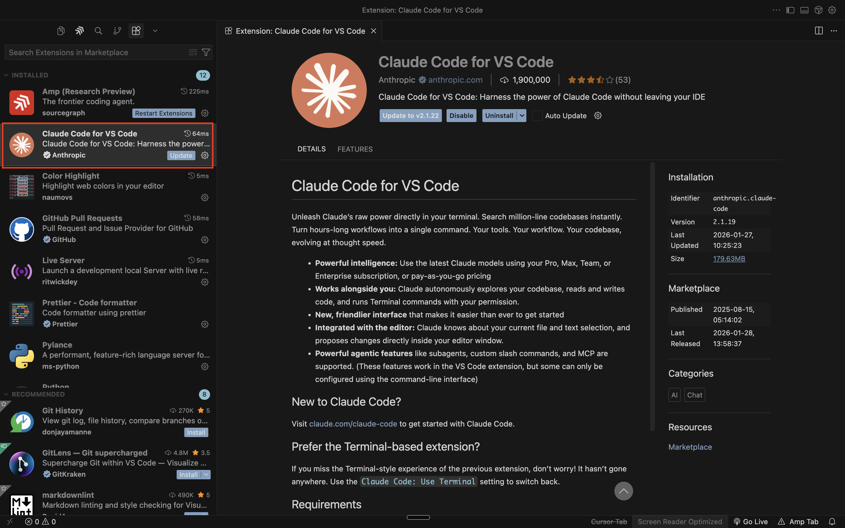The width and height of the screenshot is (845, 528).
Task: Open the Source Control icon
Action: coord(117,31)
